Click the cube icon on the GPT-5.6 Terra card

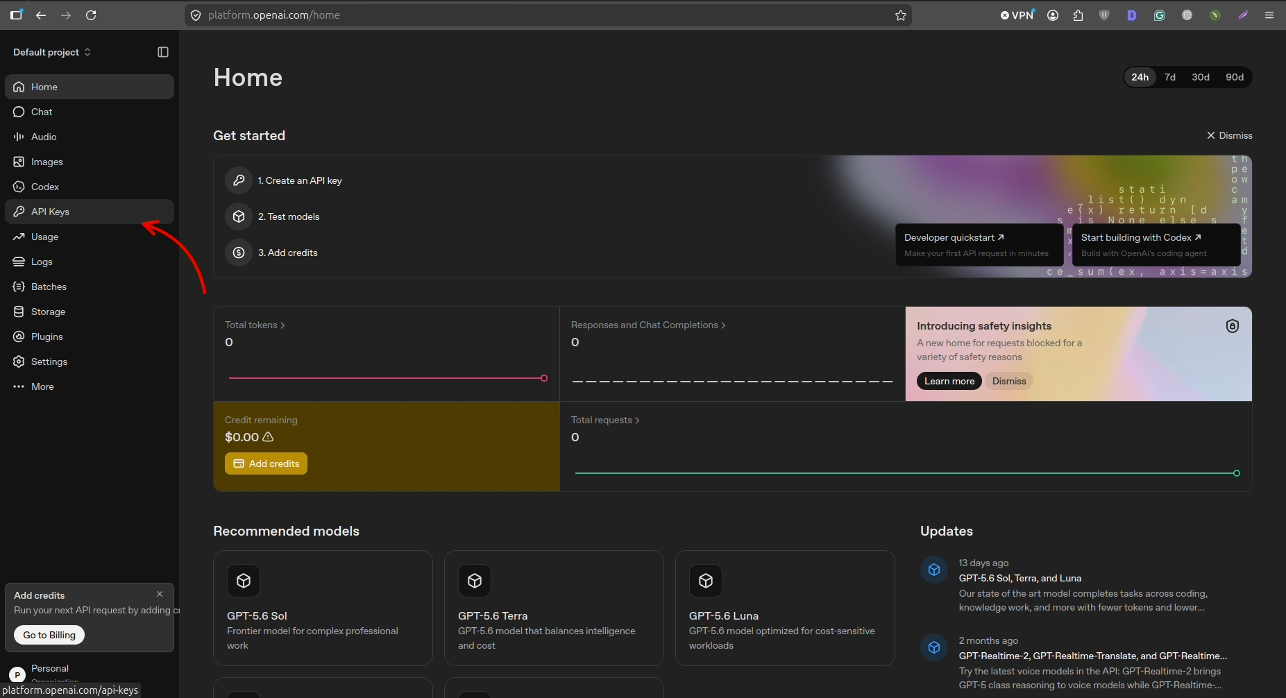point(475,581)
